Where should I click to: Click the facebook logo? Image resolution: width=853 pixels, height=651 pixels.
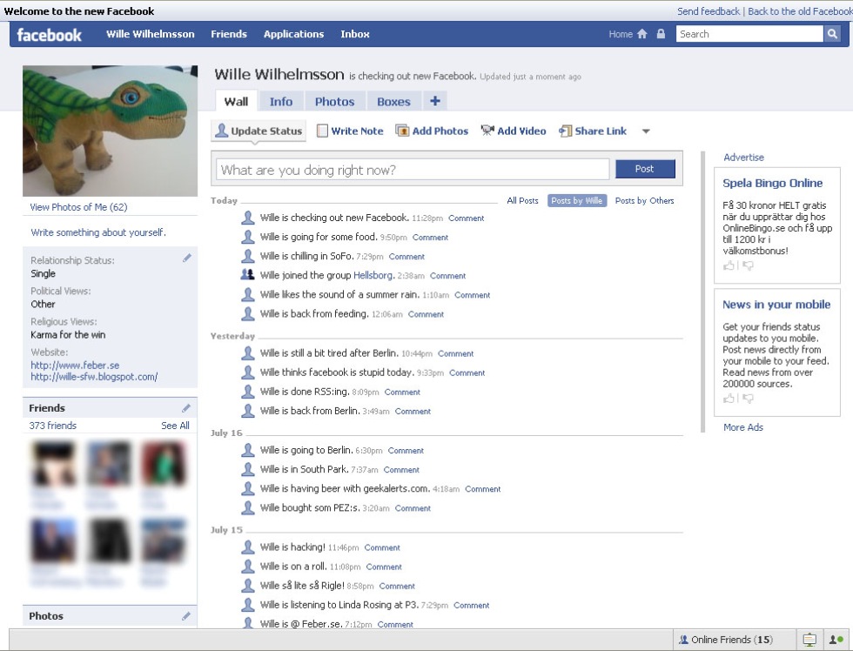[49, 35]
